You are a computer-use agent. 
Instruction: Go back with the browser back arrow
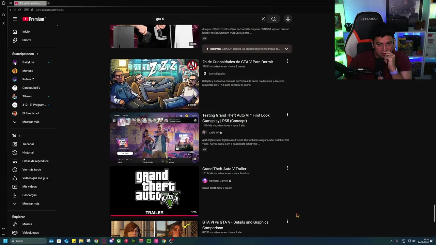10,10
